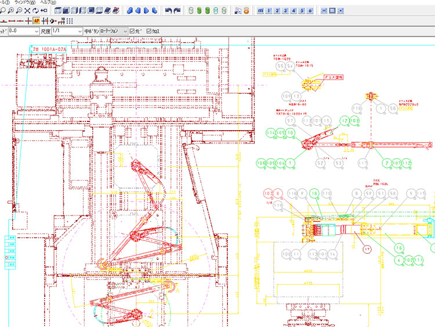Click the fit-all crossed arrows icon

pyautogui.click(x=27, y=10)
